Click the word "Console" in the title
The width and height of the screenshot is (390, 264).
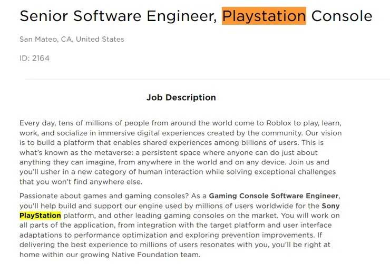click(342, 16)
